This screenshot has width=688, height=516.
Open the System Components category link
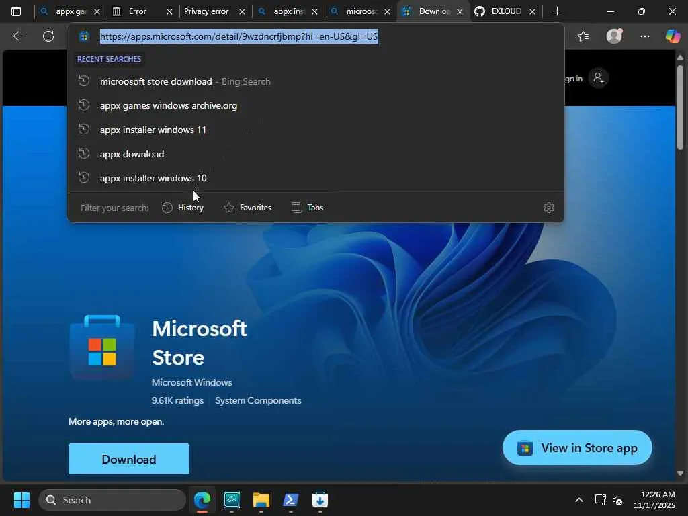click(x=258, y=400)
